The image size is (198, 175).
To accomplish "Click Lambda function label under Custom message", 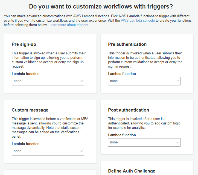I will pos(25,144).
